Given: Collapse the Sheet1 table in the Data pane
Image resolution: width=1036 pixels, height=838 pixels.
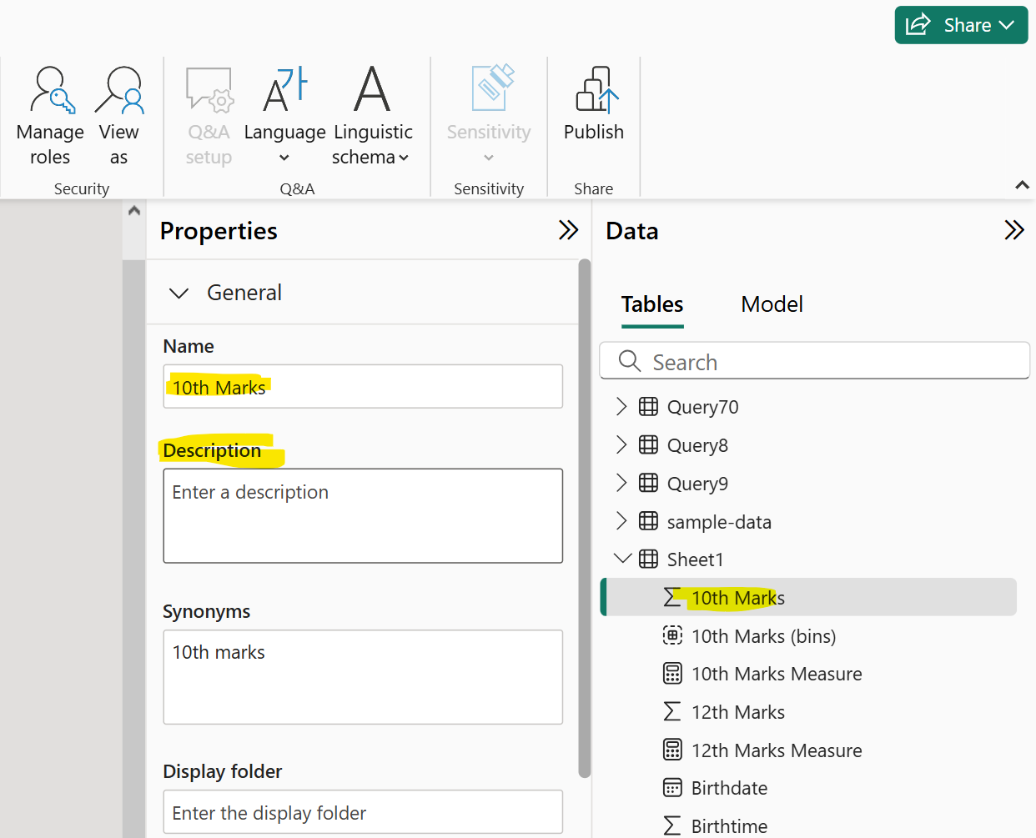Looking at the screenshot, I should pos(622,559).
